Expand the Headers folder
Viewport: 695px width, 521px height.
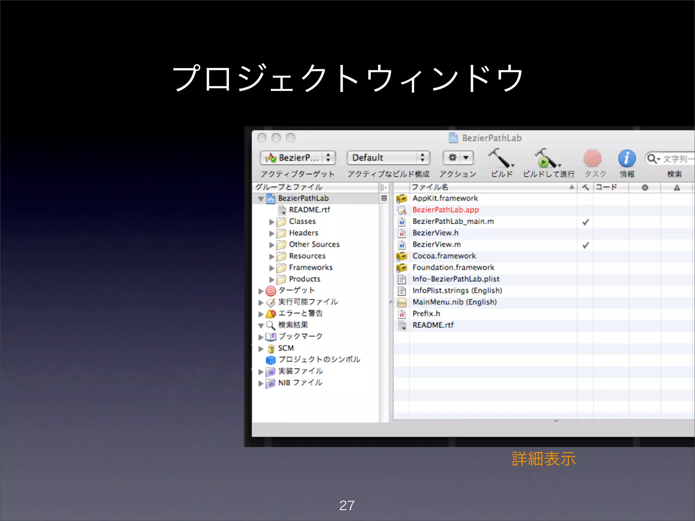point(271,233)
